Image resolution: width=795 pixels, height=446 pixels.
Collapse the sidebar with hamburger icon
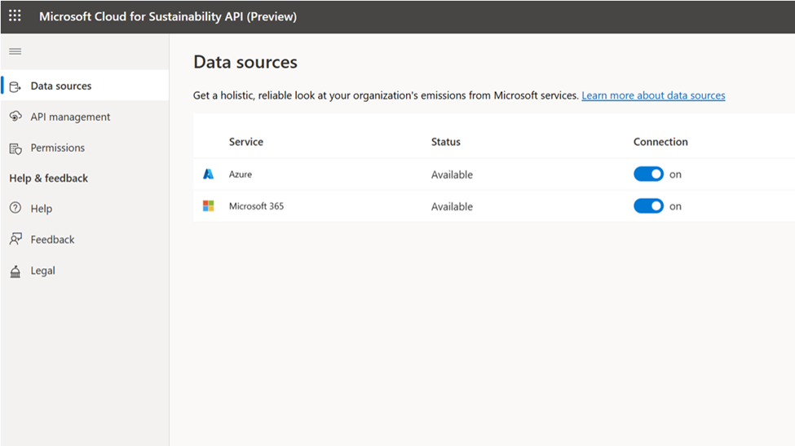pyautogui.click(x=15, y=51)
